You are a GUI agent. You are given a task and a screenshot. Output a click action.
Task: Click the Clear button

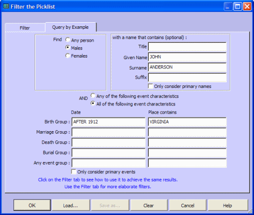(x=149, y=205)
